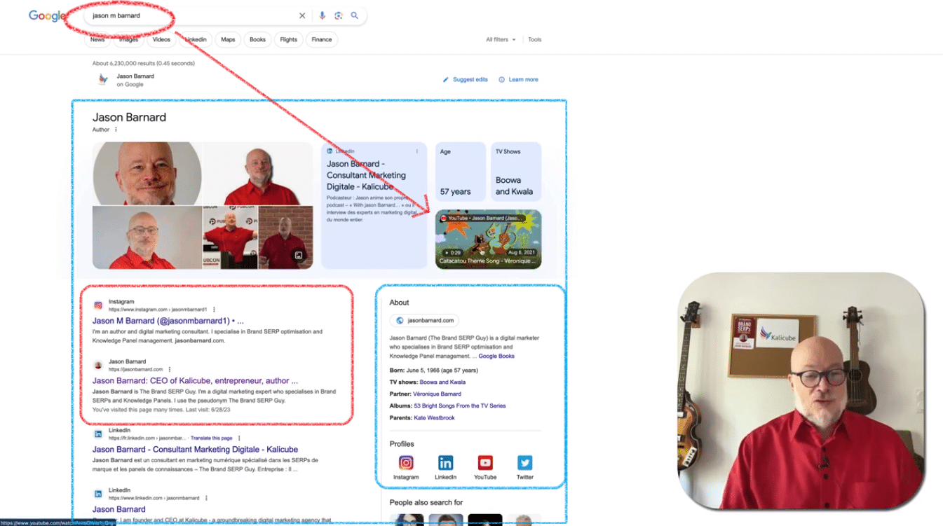The image size is (943, 526).
Task: Click the Kate Westbrook parents link
Action: click(434, 418)
